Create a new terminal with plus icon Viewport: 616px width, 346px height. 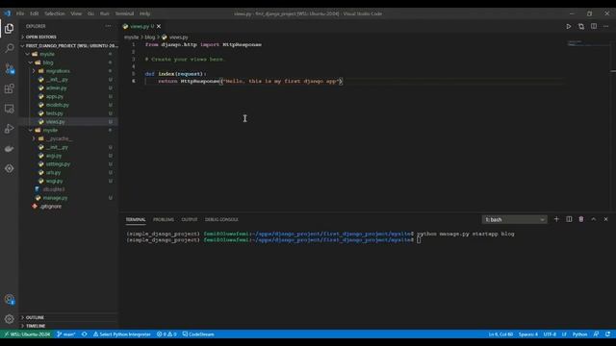click(556, 219)
